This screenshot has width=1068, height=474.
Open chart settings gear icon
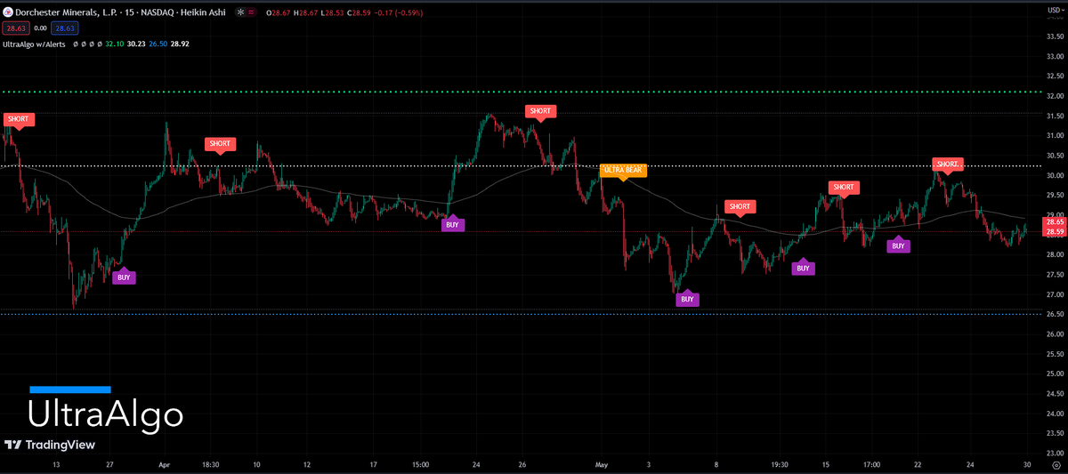1056,465
